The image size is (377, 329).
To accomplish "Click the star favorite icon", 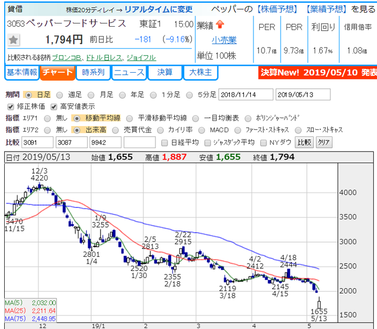I will (x=13, y=40).
